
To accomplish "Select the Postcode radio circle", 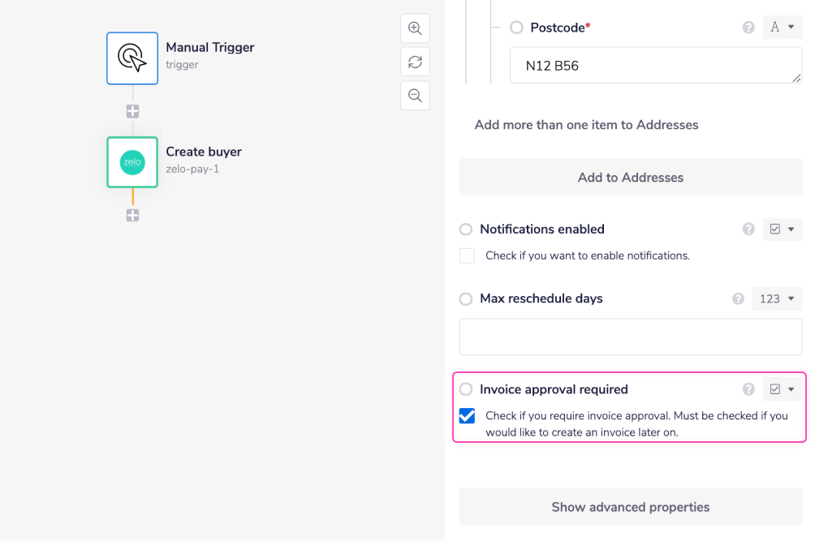I will point(516,28).
